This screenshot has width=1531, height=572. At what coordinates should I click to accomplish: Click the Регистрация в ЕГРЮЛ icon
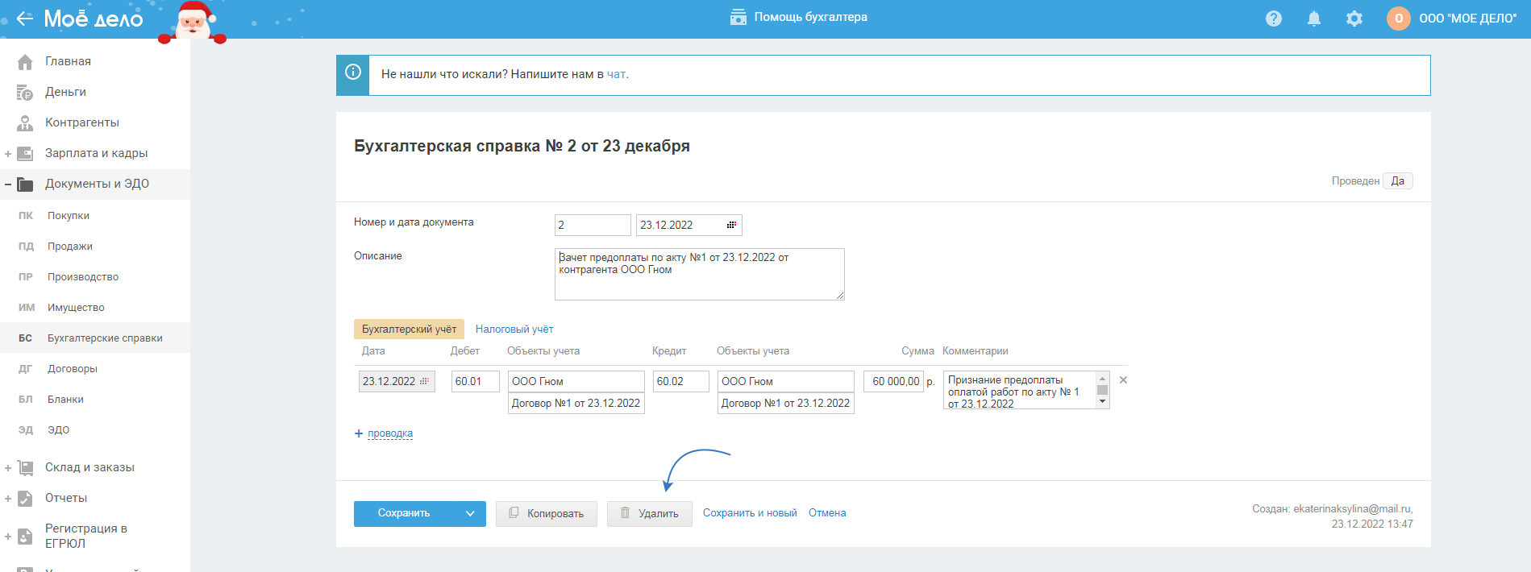(25, 536)
